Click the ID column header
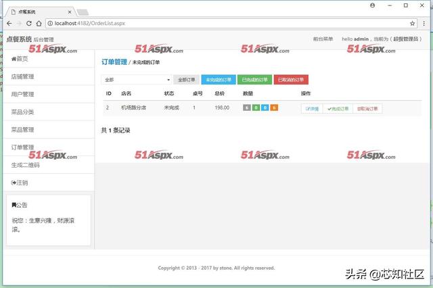433x288 pixels. click(109, 93)
